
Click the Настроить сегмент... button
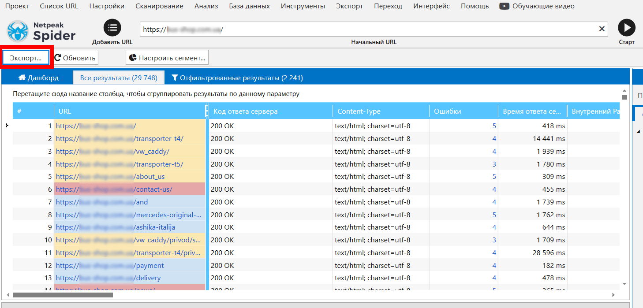pyautogui.click(x=167, y=58)
